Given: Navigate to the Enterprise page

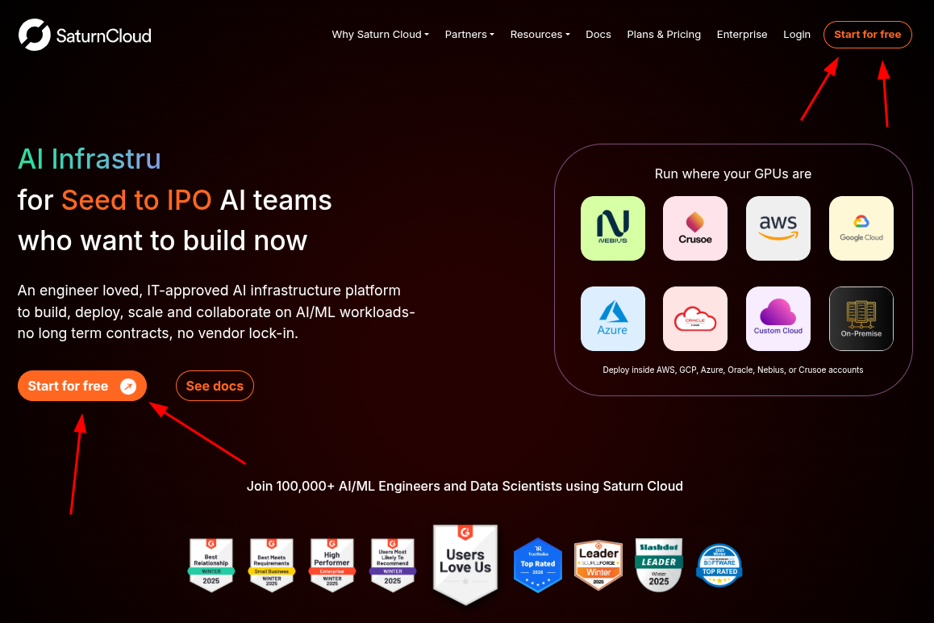Looking at the screenshot, I should 742,34.
